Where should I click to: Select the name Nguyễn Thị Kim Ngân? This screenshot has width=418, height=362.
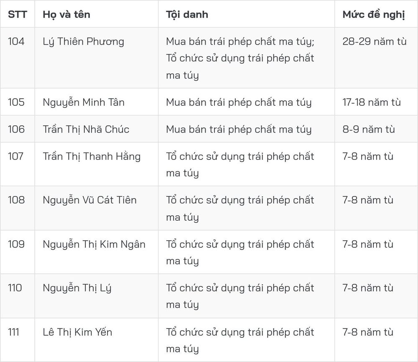coord(94,244)
